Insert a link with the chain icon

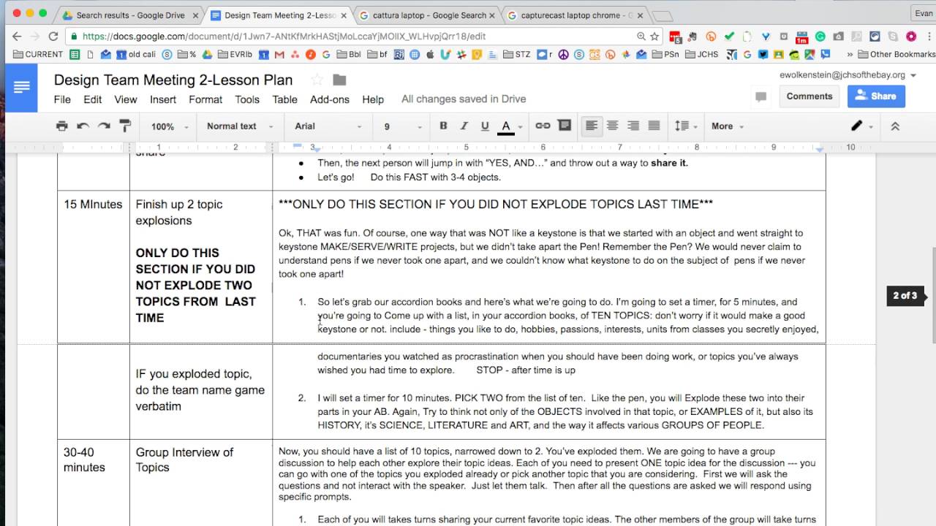(543, 126)
